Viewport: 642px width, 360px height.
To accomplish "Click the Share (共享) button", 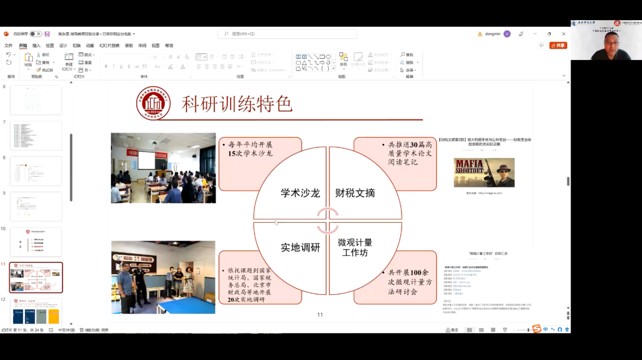I will [x=559, y=45].
